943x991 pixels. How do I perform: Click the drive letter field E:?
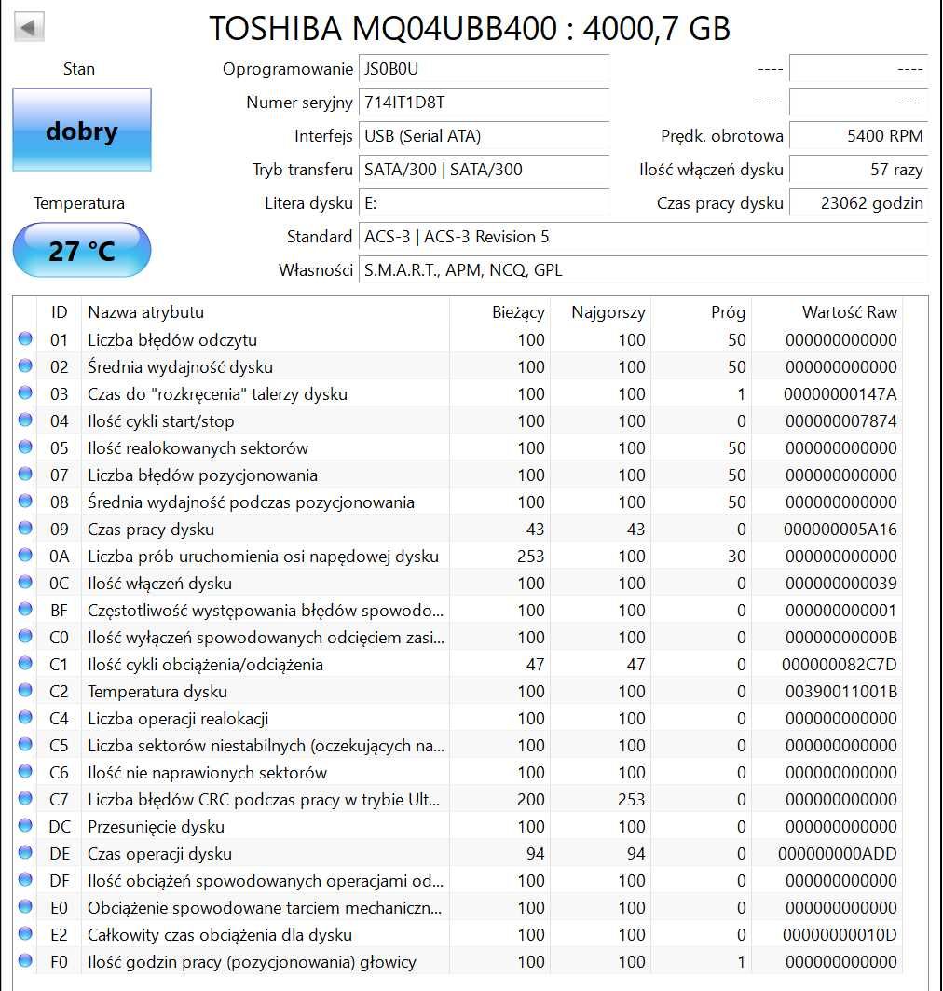pyautogui.click(x=484, y=203)
